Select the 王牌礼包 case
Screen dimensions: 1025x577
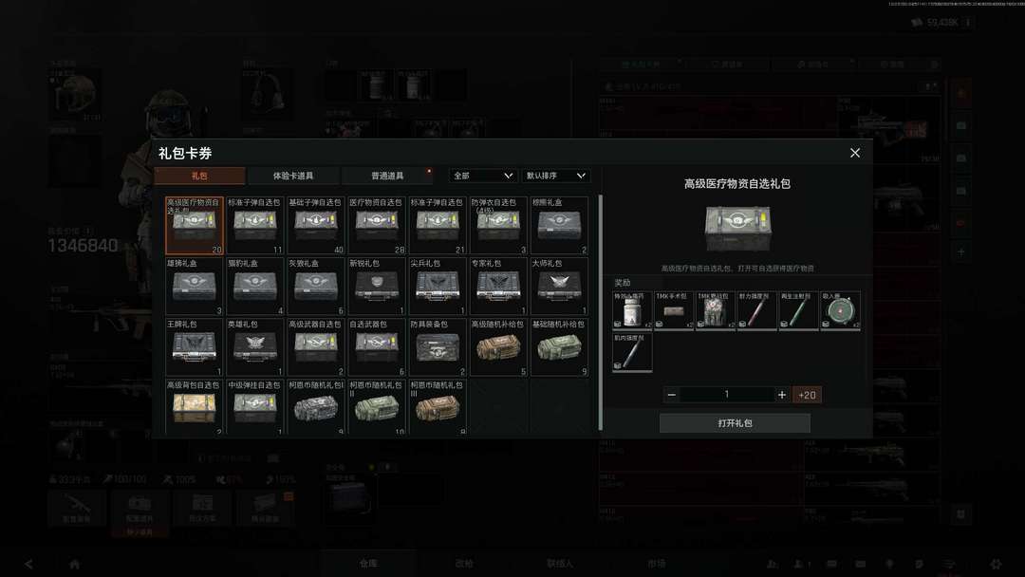click(x=195, y=347)
